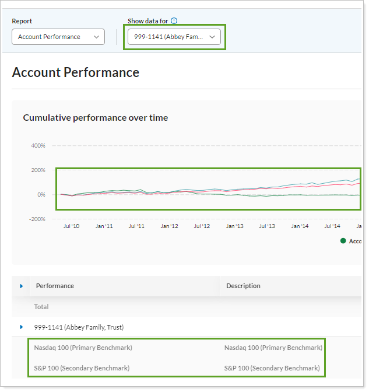This screenshot has height=392, width=369.
Task: Click the Jul '14 axis label
Action: tap(332, 225)
